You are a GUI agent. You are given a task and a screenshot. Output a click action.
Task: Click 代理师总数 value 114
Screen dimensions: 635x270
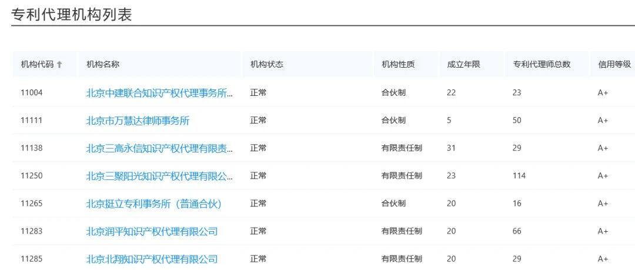click(x=519, y=176)
